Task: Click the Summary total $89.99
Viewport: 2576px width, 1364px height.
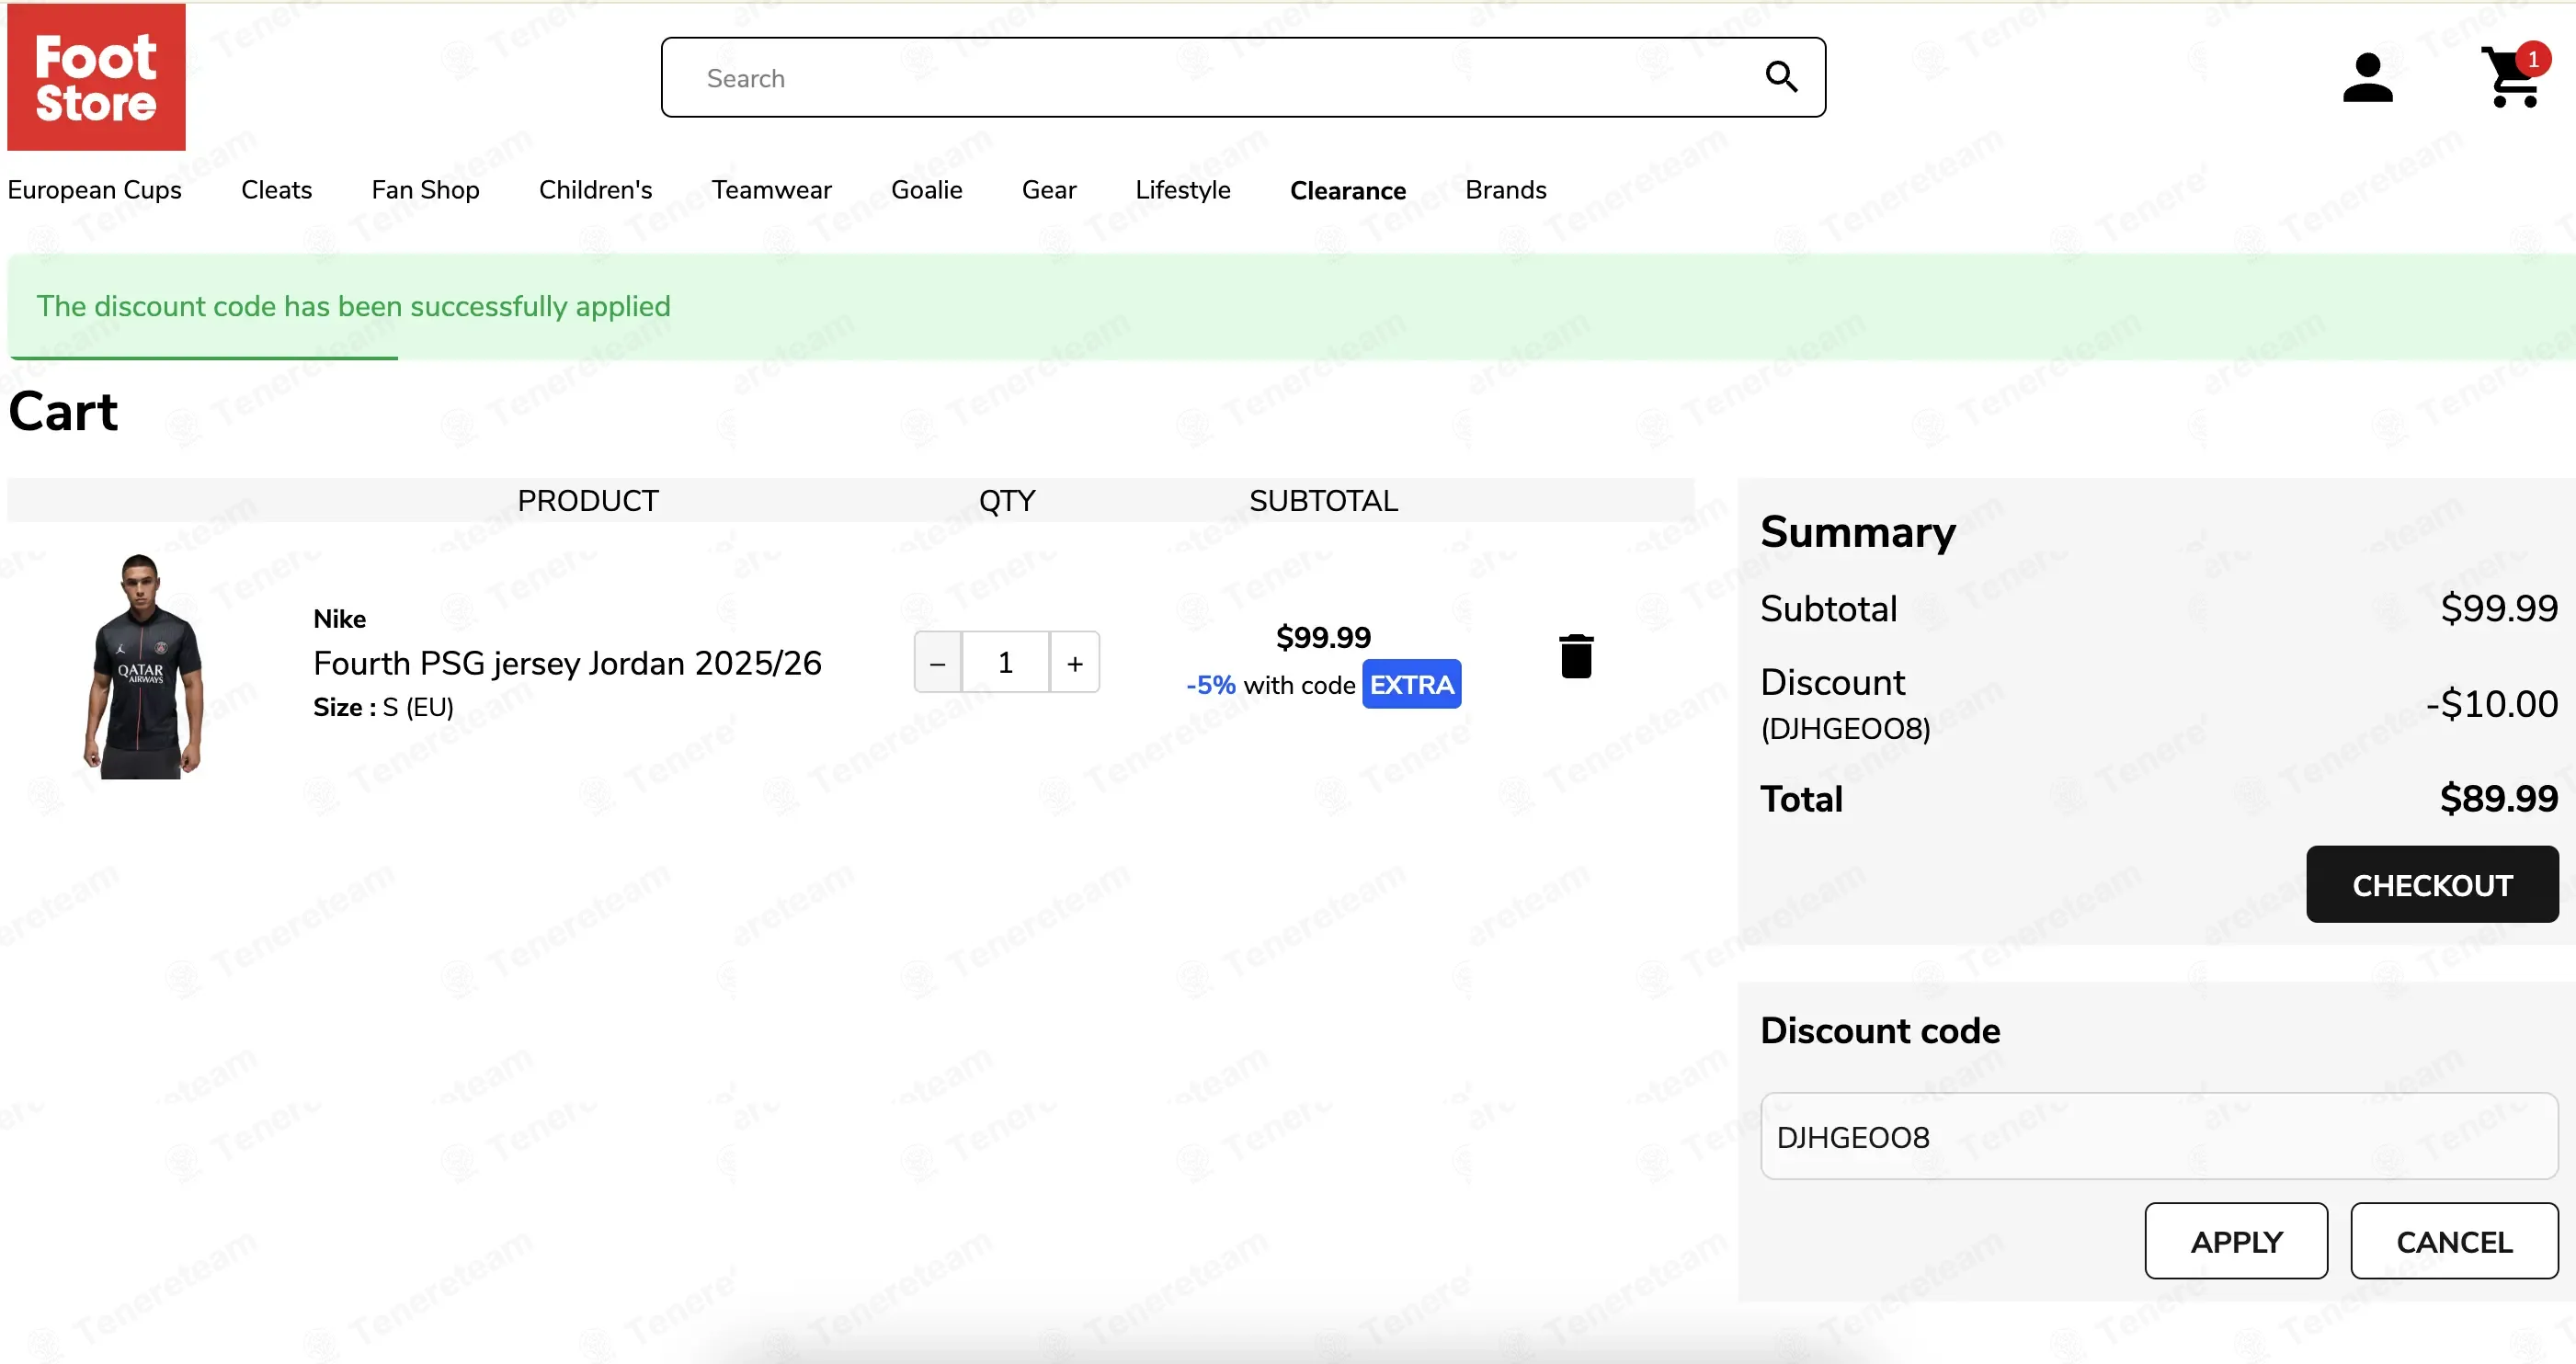Action: (2499, 799)
